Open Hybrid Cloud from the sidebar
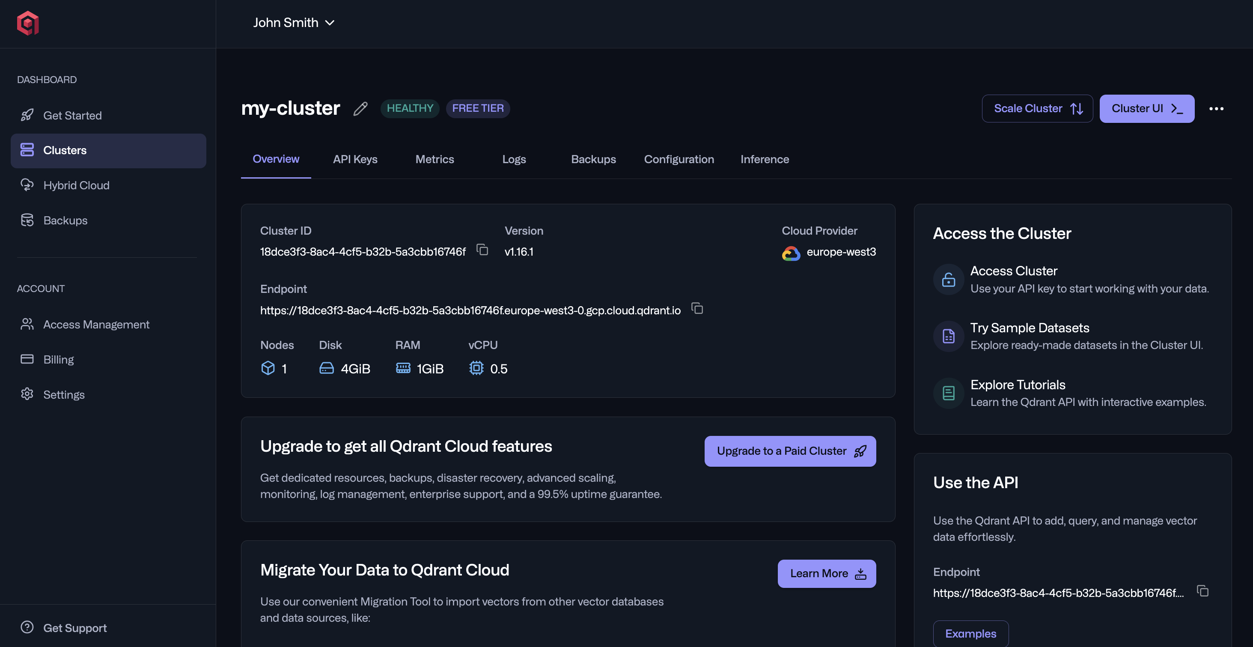 76,185
